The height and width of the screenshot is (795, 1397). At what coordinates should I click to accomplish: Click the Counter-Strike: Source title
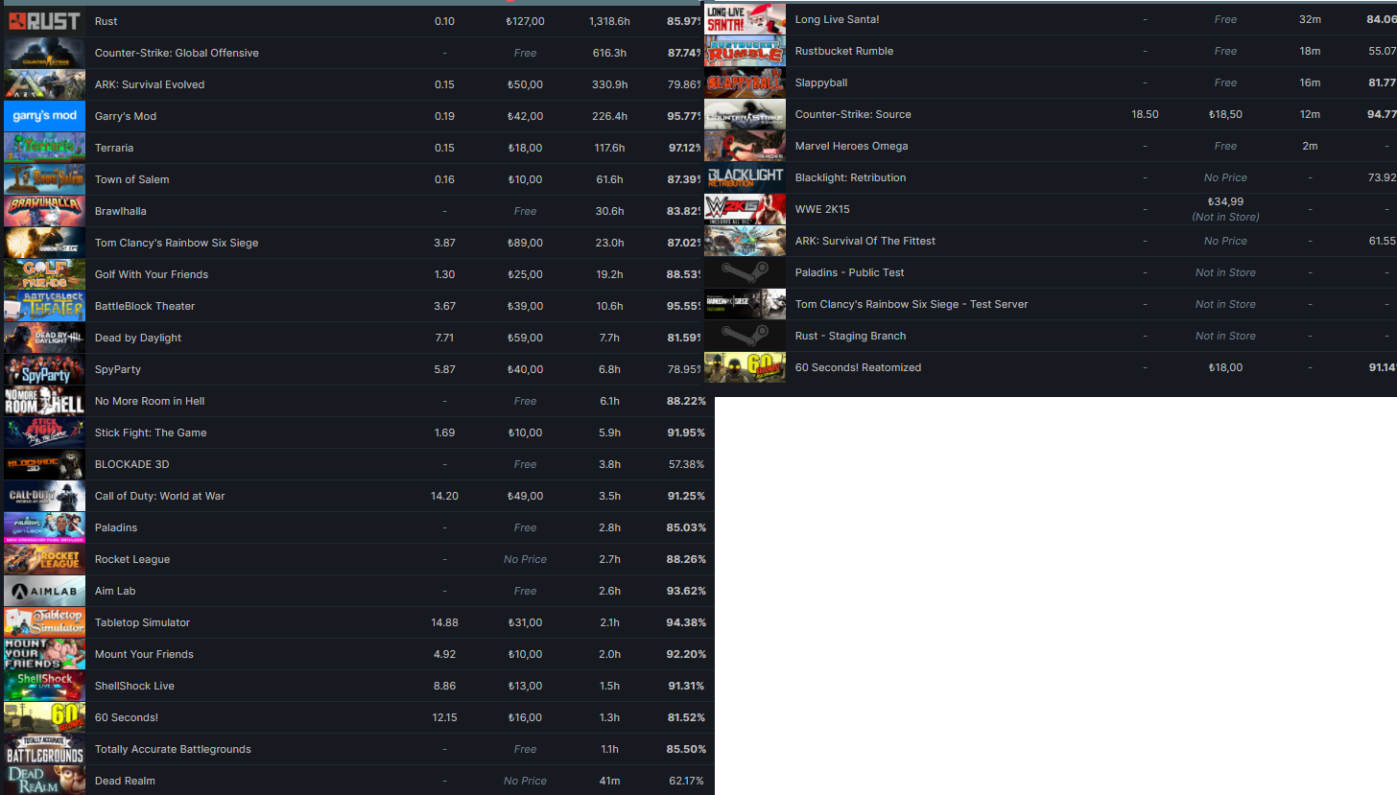point(853,114)
